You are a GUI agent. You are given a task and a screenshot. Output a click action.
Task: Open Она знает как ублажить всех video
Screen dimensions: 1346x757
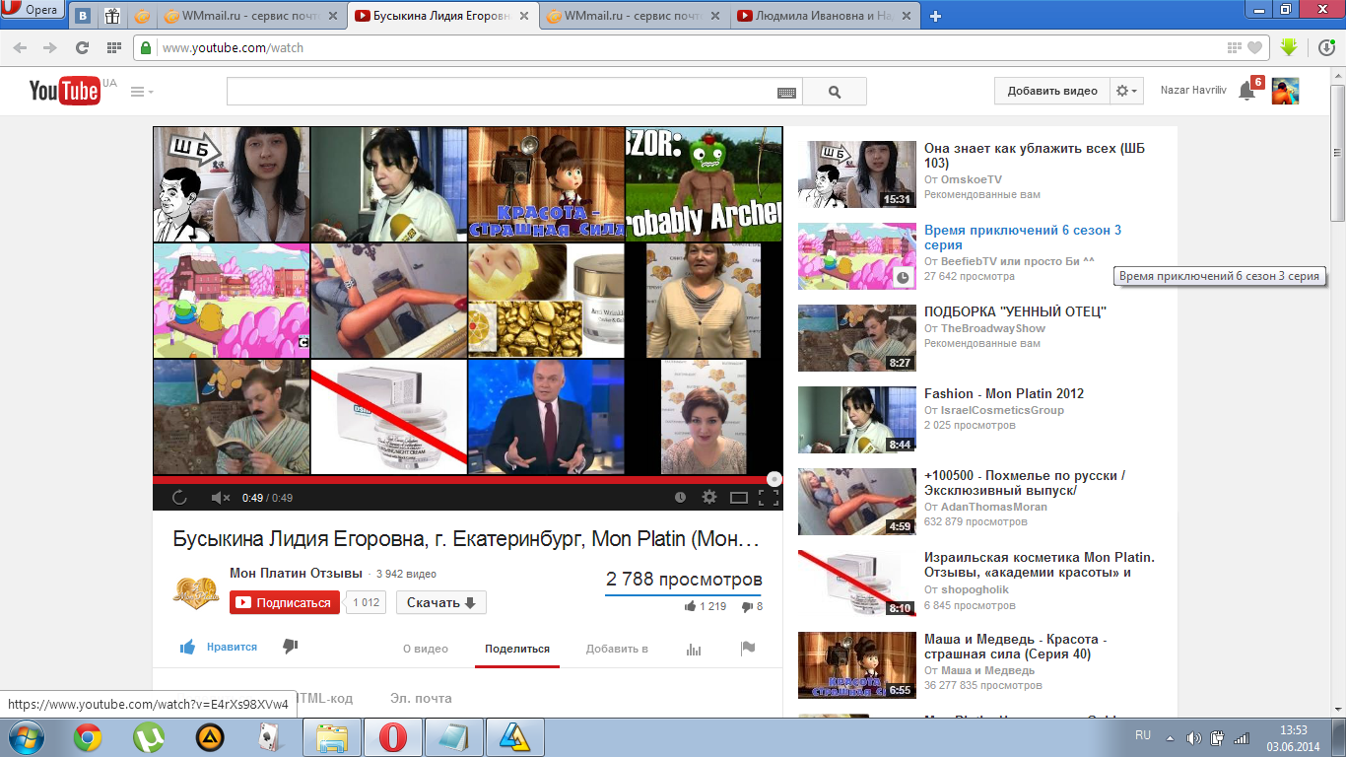coord(1035,156)
